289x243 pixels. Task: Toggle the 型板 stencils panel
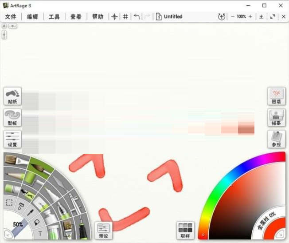pyautogui.click(x=12, y=117)
